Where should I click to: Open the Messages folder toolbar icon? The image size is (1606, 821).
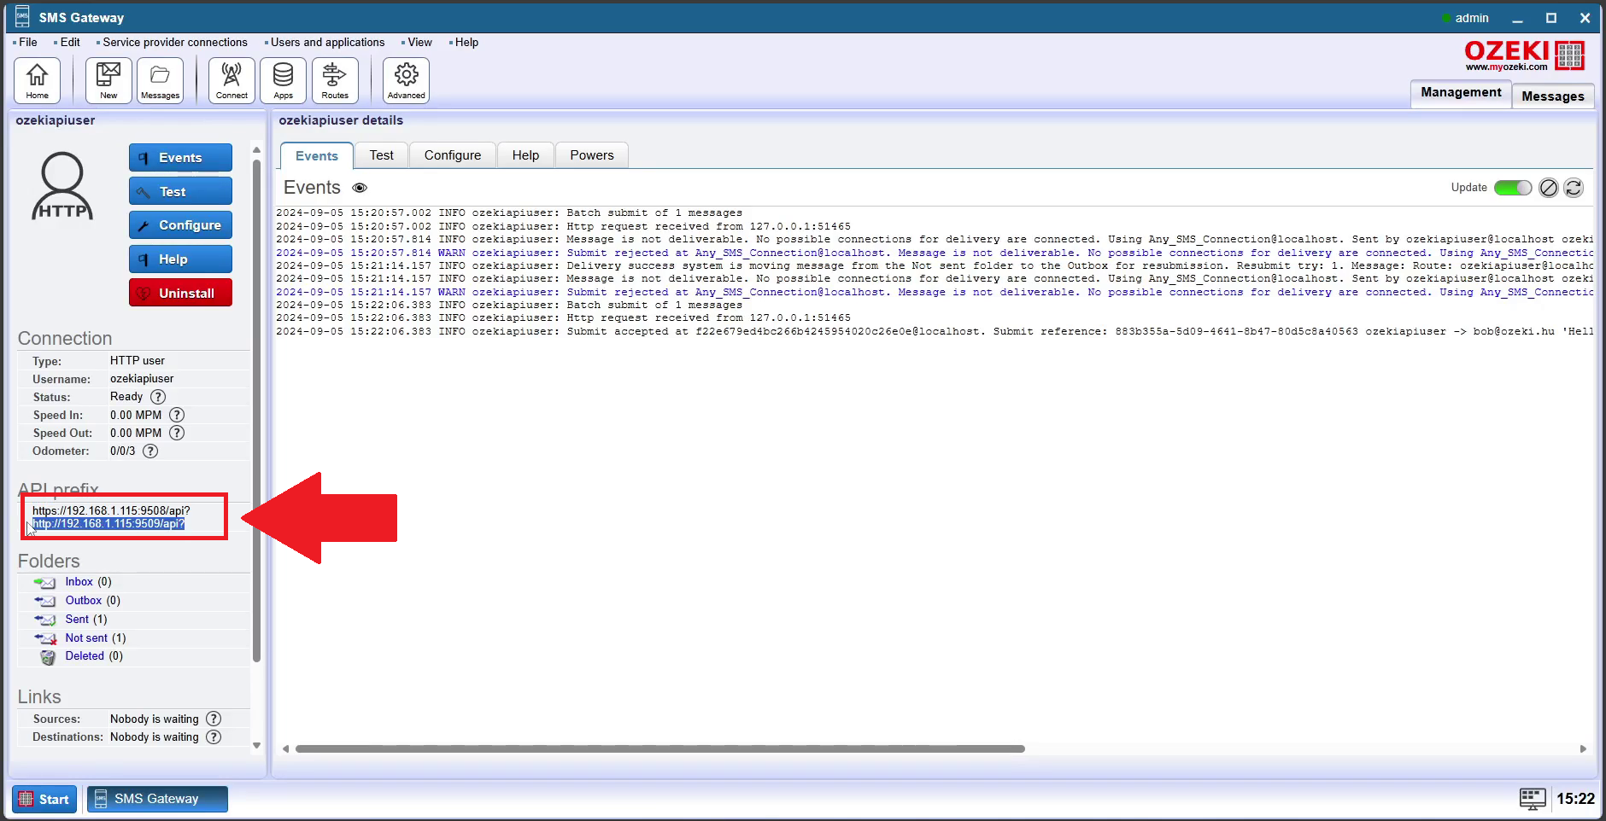tap(160, 81)
